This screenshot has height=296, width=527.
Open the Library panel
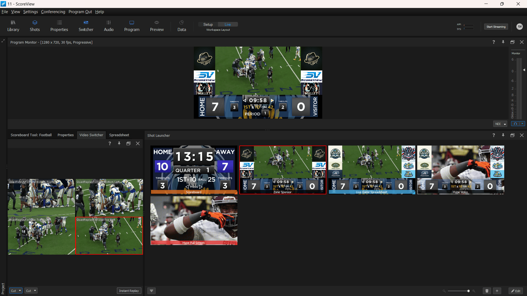coord(13,26)
